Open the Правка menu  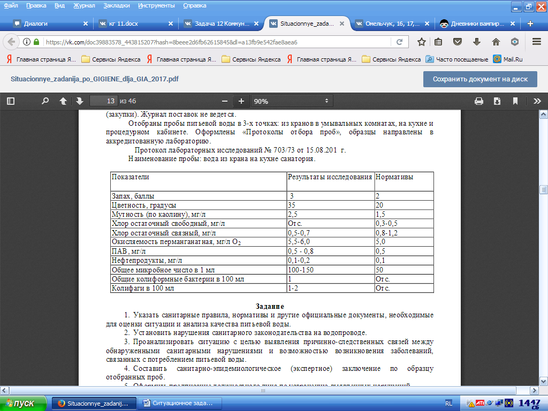(36, 5)
